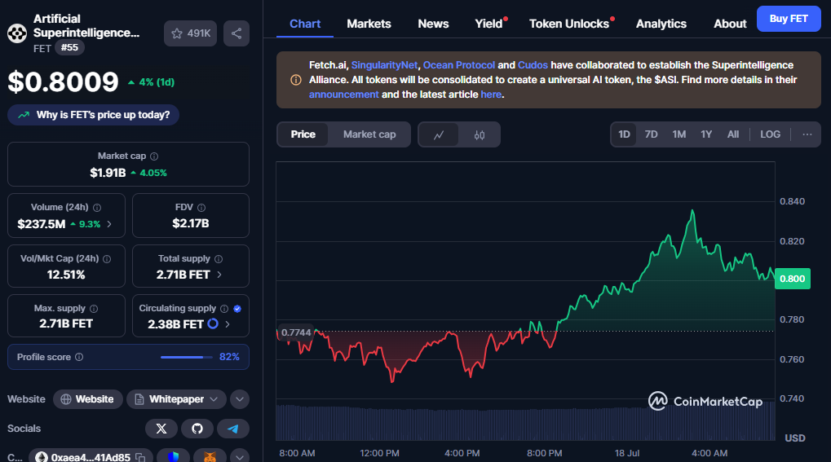Add FET to watchlist via star icon
Screen dimensions: 831x462
click(x=190, y=33)
